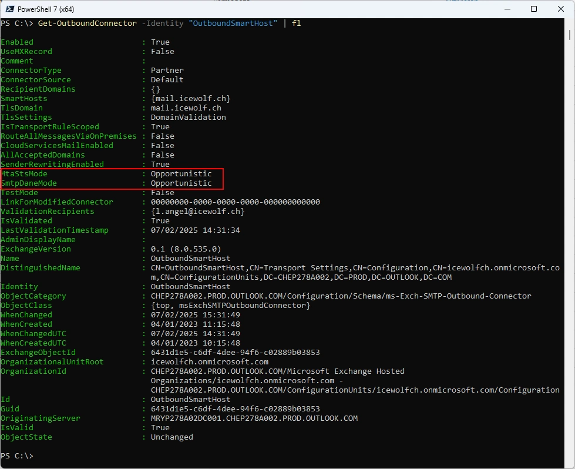Screen dimensions: 575x469
Task: Click the SmartHosts value {mail.icewolf.ch}
Action: point(190,99)
